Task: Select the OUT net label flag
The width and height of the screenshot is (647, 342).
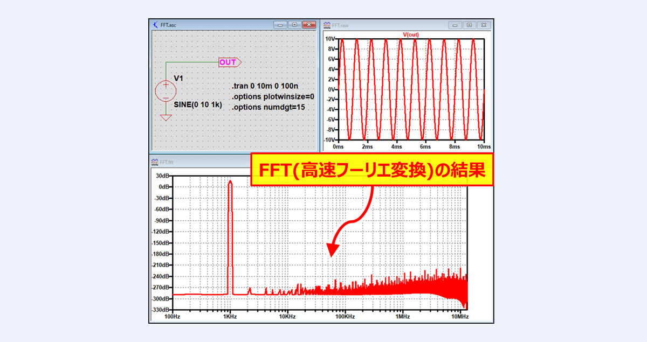Action: coord(229,62)
